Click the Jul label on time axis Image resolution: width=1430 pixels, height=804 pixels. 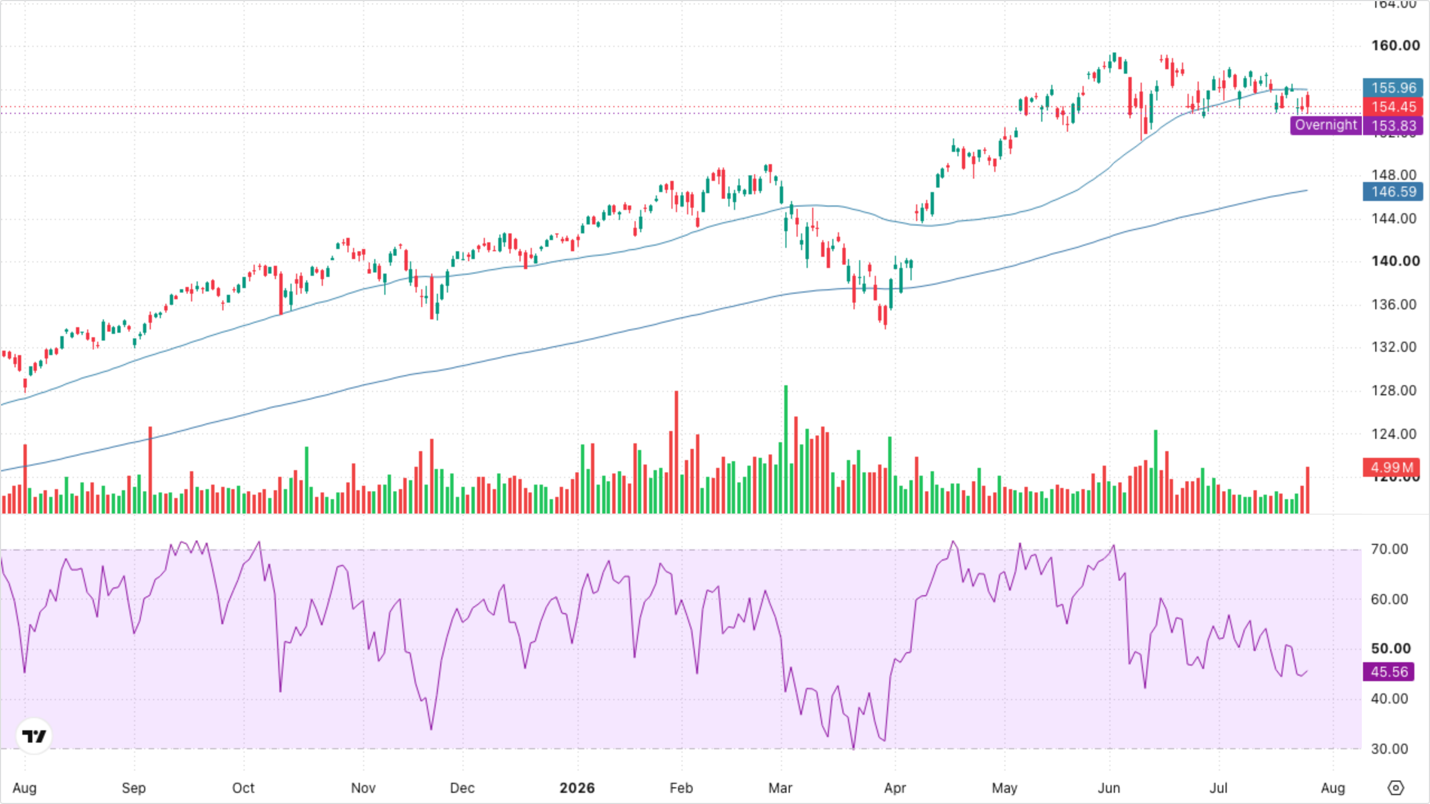tap(1218, 788)
